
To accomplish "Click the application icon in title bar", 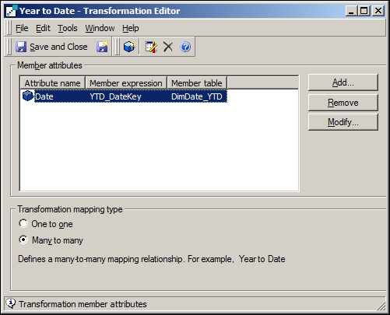I will (12, 11).
